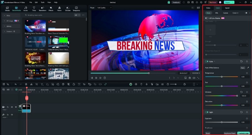The width and height of the screenshot is (252, 135).
Task: Open the Transitions panel
Action: pyautogui.click(x=43, y=9)
